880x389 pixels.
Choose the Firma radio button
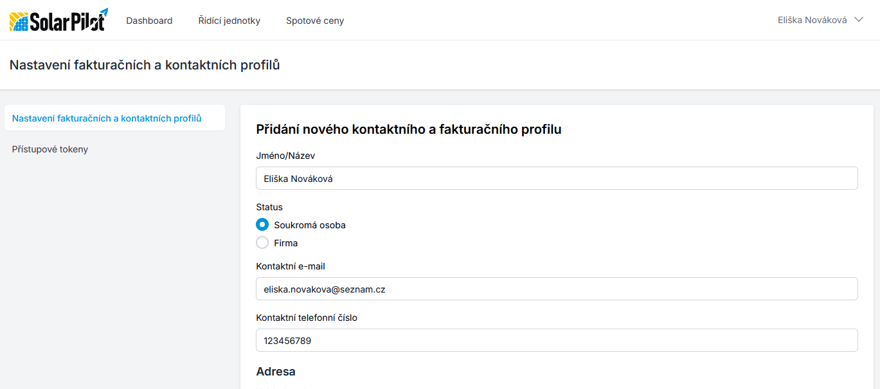click(x=262, y=243)
